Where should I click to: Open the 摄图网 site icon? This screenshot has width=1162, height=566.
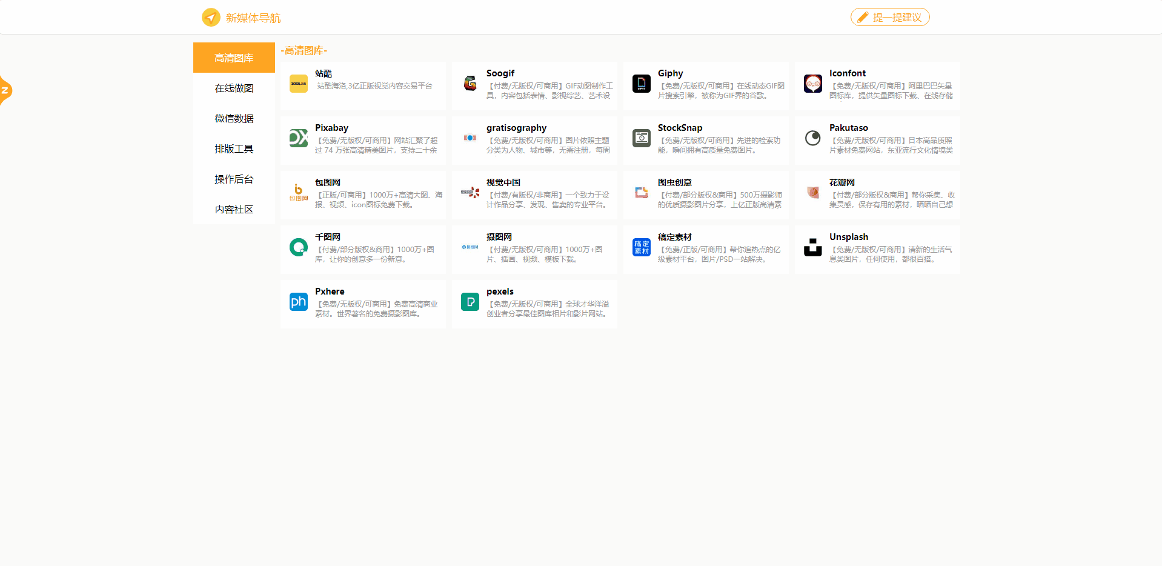pos(470,247)
